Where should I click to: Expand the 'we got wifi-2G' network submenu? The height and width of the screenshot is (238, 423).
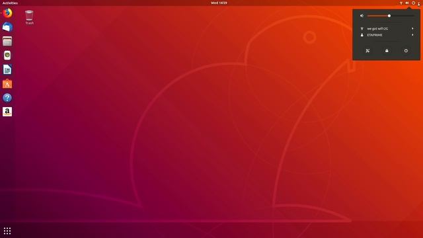click(x=386, y=28)
